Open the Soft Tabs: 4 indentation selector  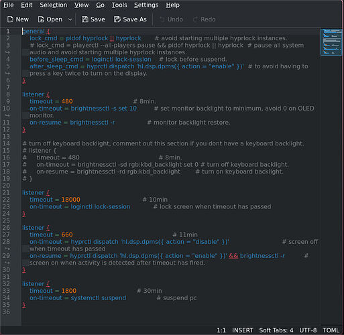pyautogui.click(x=276, y=330)
